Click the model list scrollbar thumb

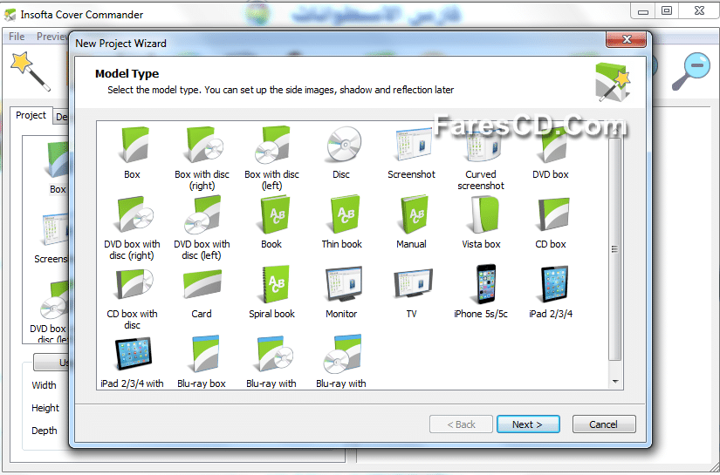615,249
